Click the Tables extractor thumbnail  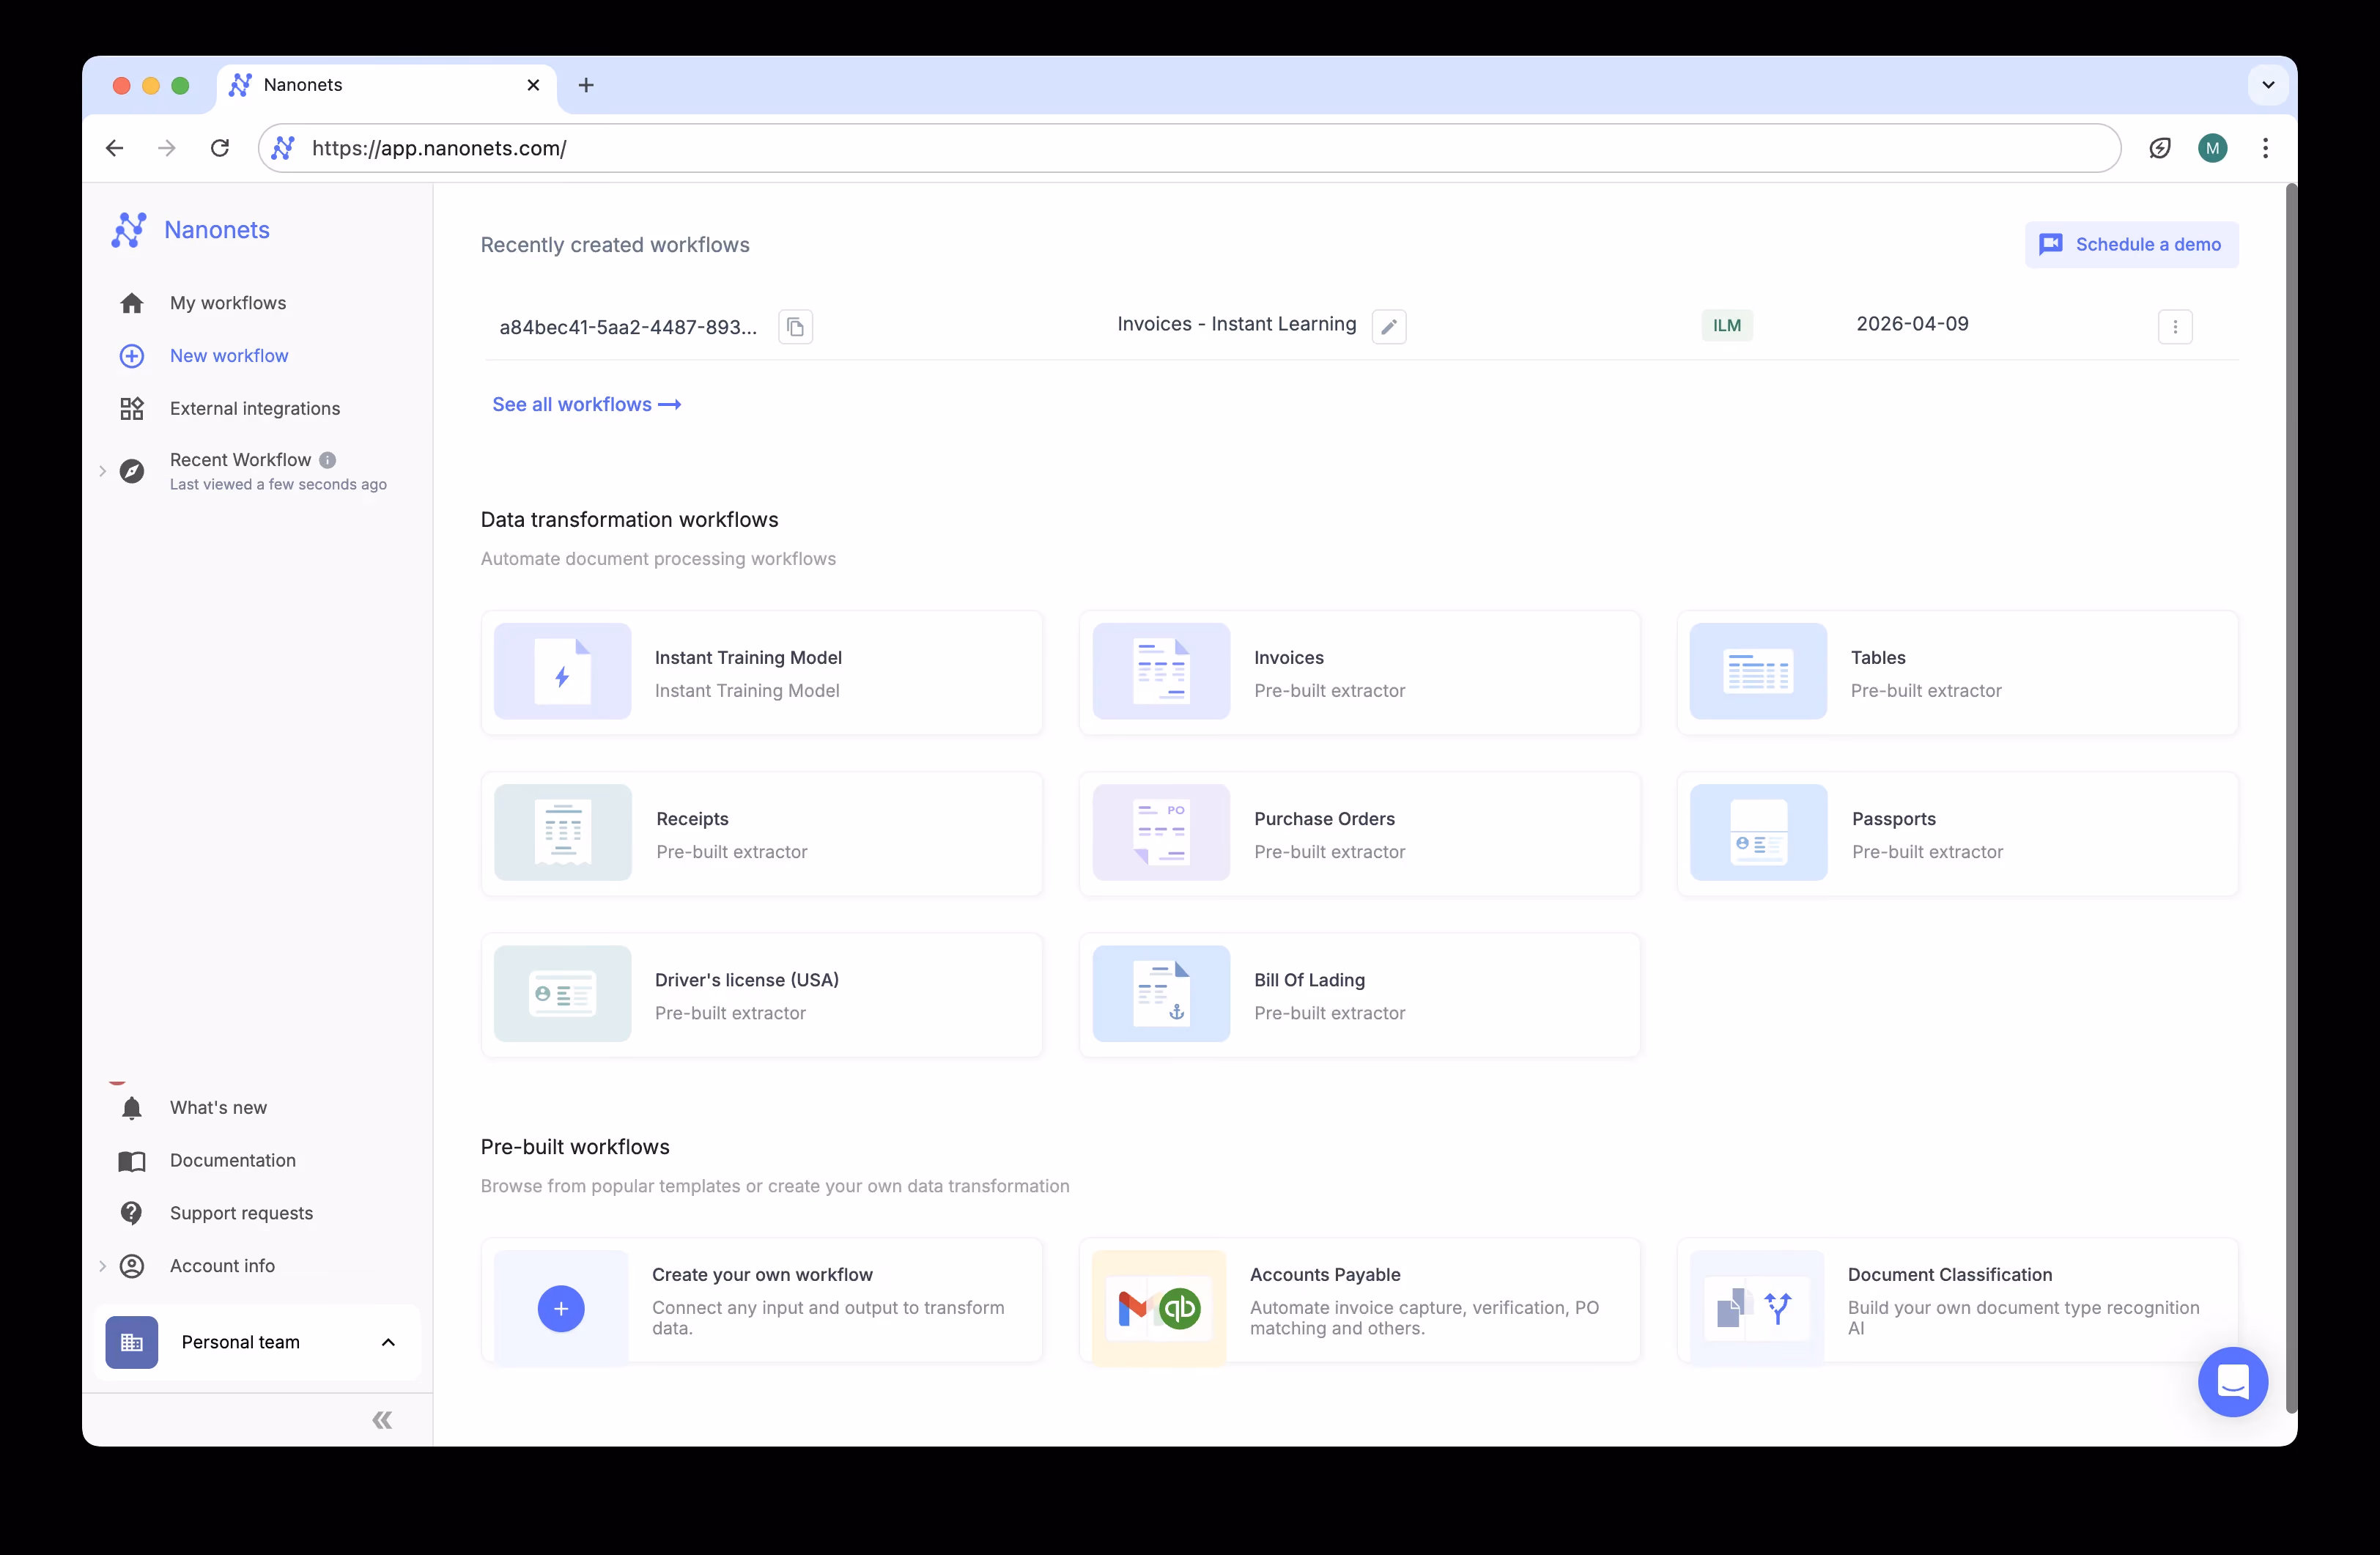pos(1758,671)
